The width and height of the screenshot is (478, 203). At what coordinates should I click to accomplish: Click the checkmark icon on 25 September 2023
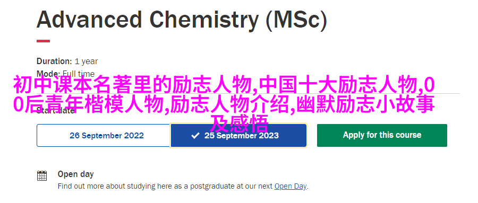coord(195,136)
